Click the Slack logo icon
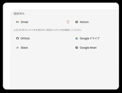 pyautogui.click(x=17, y=48)
